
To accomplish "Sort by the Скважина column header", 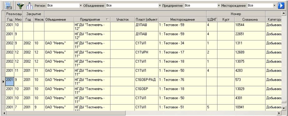I will (x=250, y=20).
